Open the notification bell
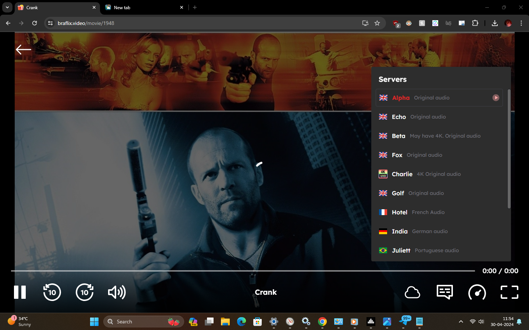Image resolution: width=529 pixels, height=330 pixels. pos(519,322)
